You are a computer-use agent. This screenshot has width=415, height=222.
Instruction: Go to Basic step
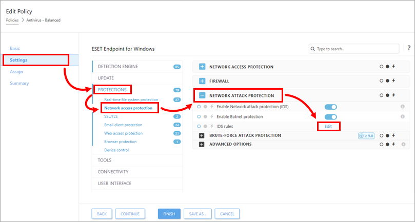(x=15, y=48)
